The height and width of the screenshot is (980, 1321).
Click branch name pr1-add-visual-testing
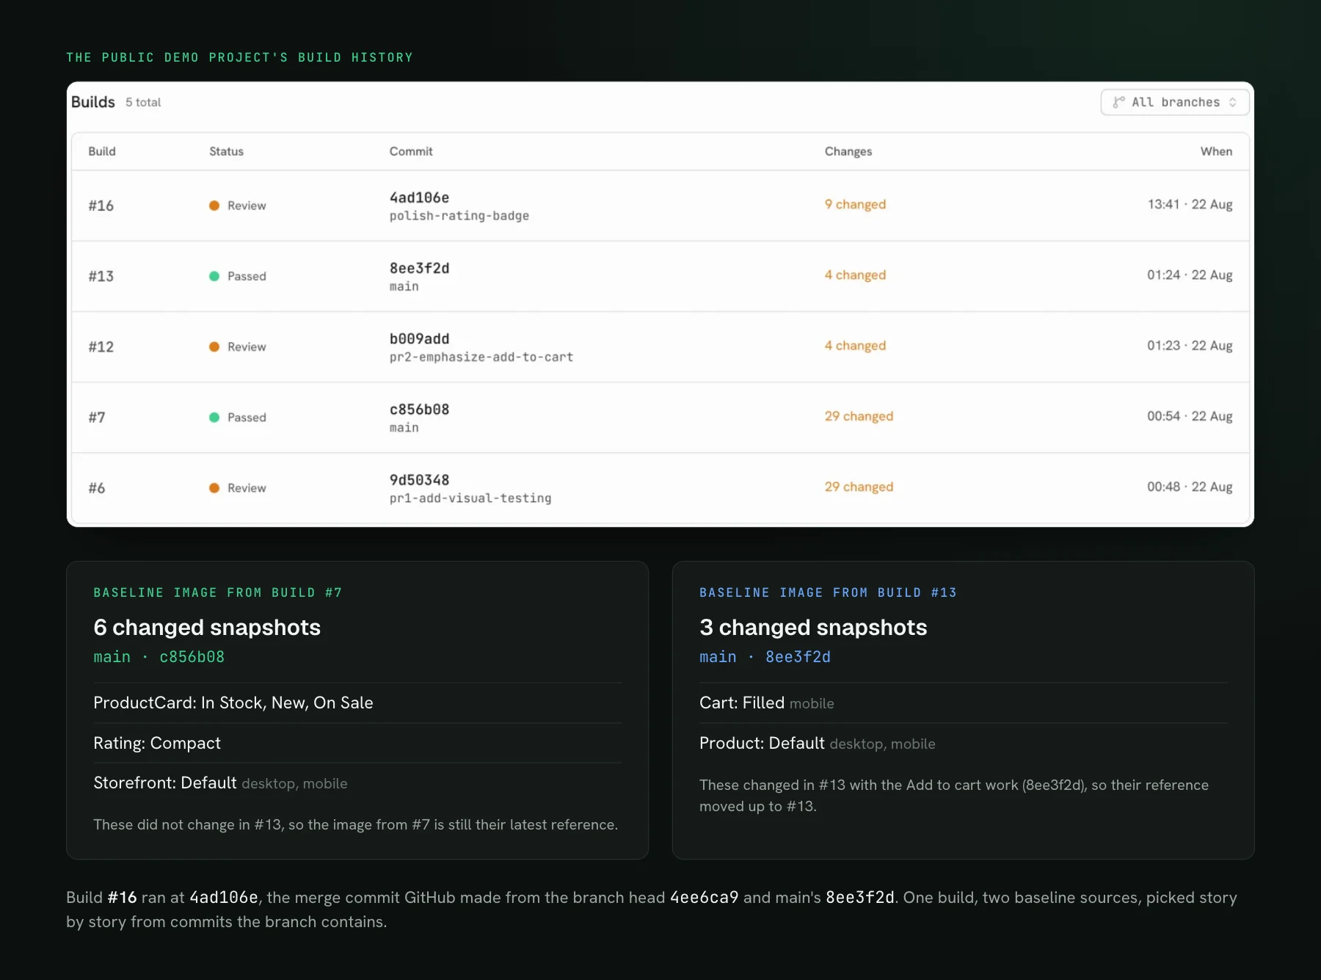pos(470,498)
